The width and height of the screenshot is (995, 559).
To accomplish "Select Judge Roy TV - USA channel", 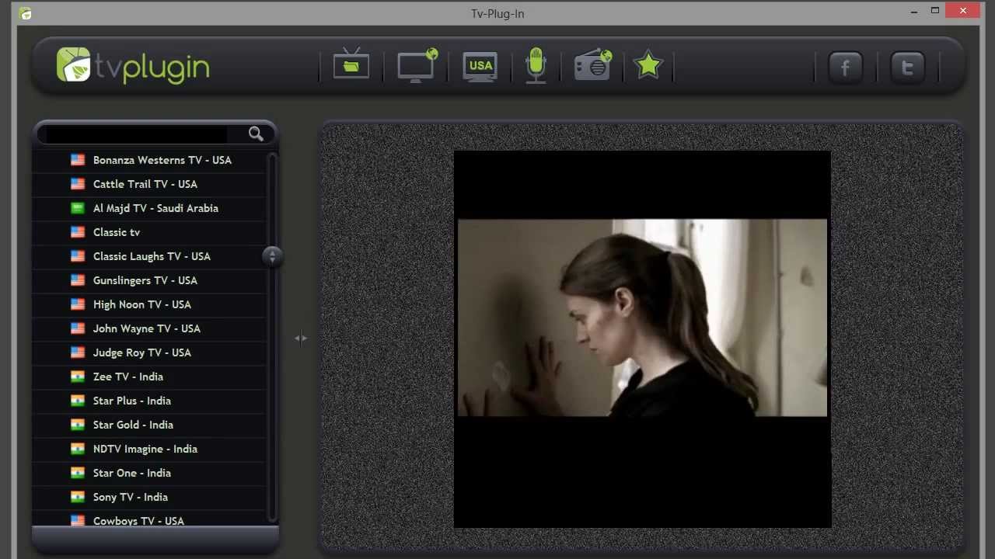I will (150, 352).
